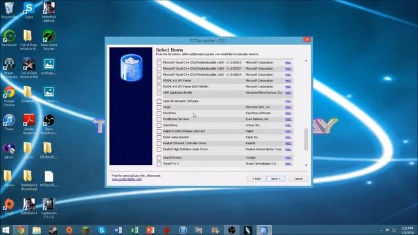Check the Open Broadcaster Software checkbox

159,101
